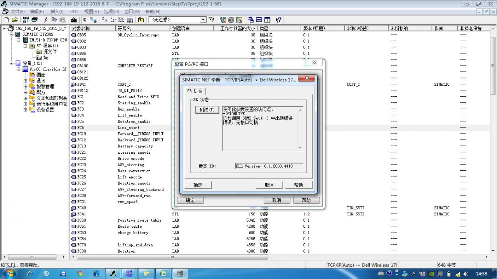The width and height of the screenshot is (497, 279).
Task: Switch to Large Icons view
Action: click(x=105, y=20)
